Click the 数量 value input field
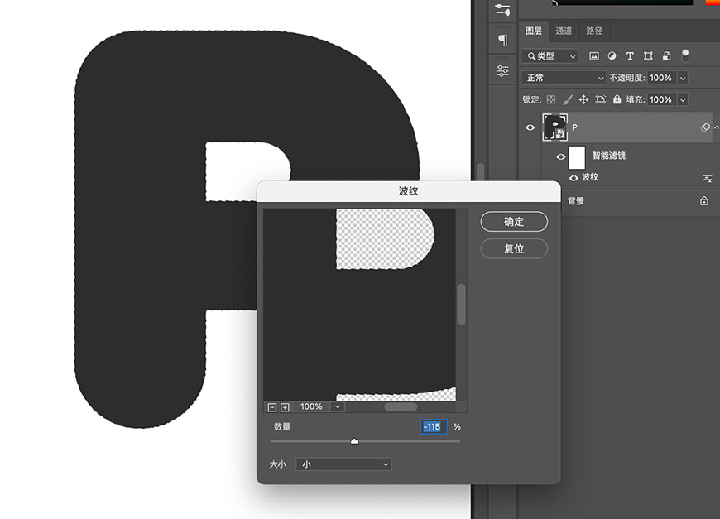 coord(433,426)
